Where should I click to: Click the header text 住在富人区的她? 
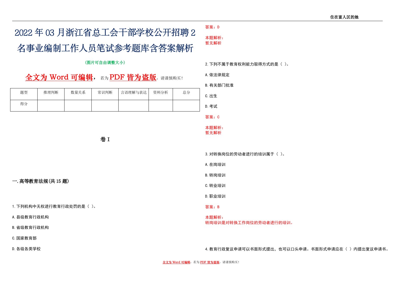pyautogui.click(x=344, y=17)
